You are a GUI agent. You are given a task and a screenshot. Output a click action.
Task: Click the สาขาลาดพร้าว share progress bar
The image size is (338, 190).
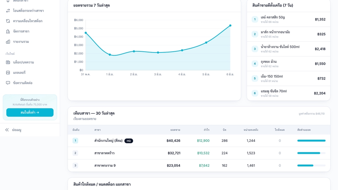click(311, 153)
